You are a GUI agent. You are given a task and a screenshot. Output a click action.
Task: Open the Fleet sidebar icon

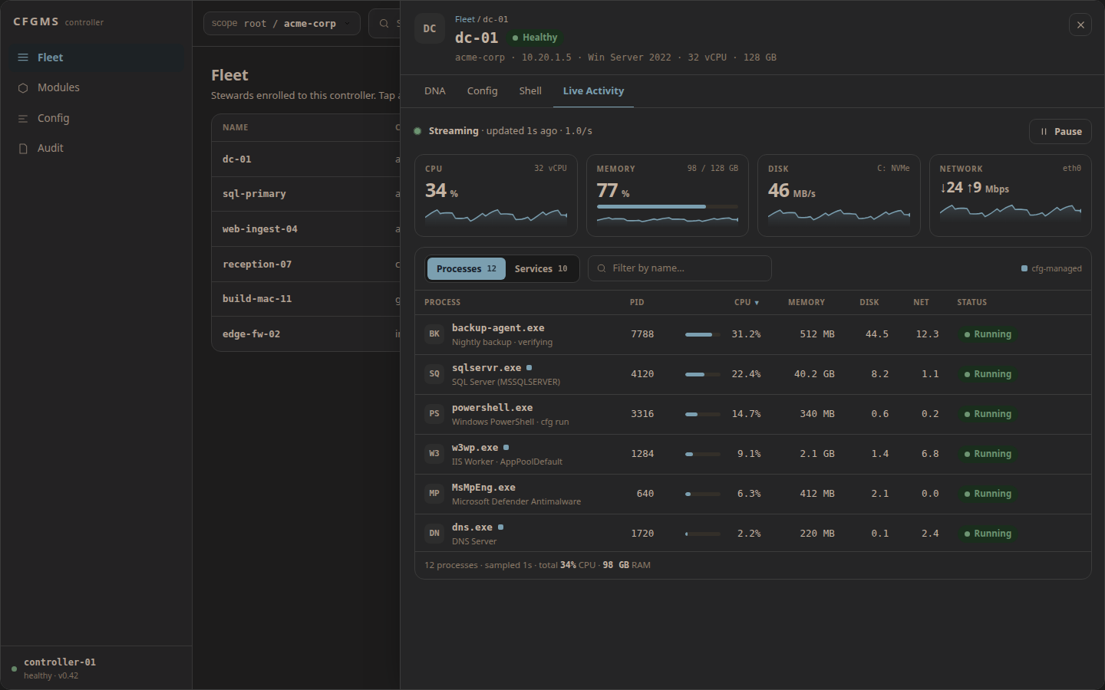[x=23, y=58]
